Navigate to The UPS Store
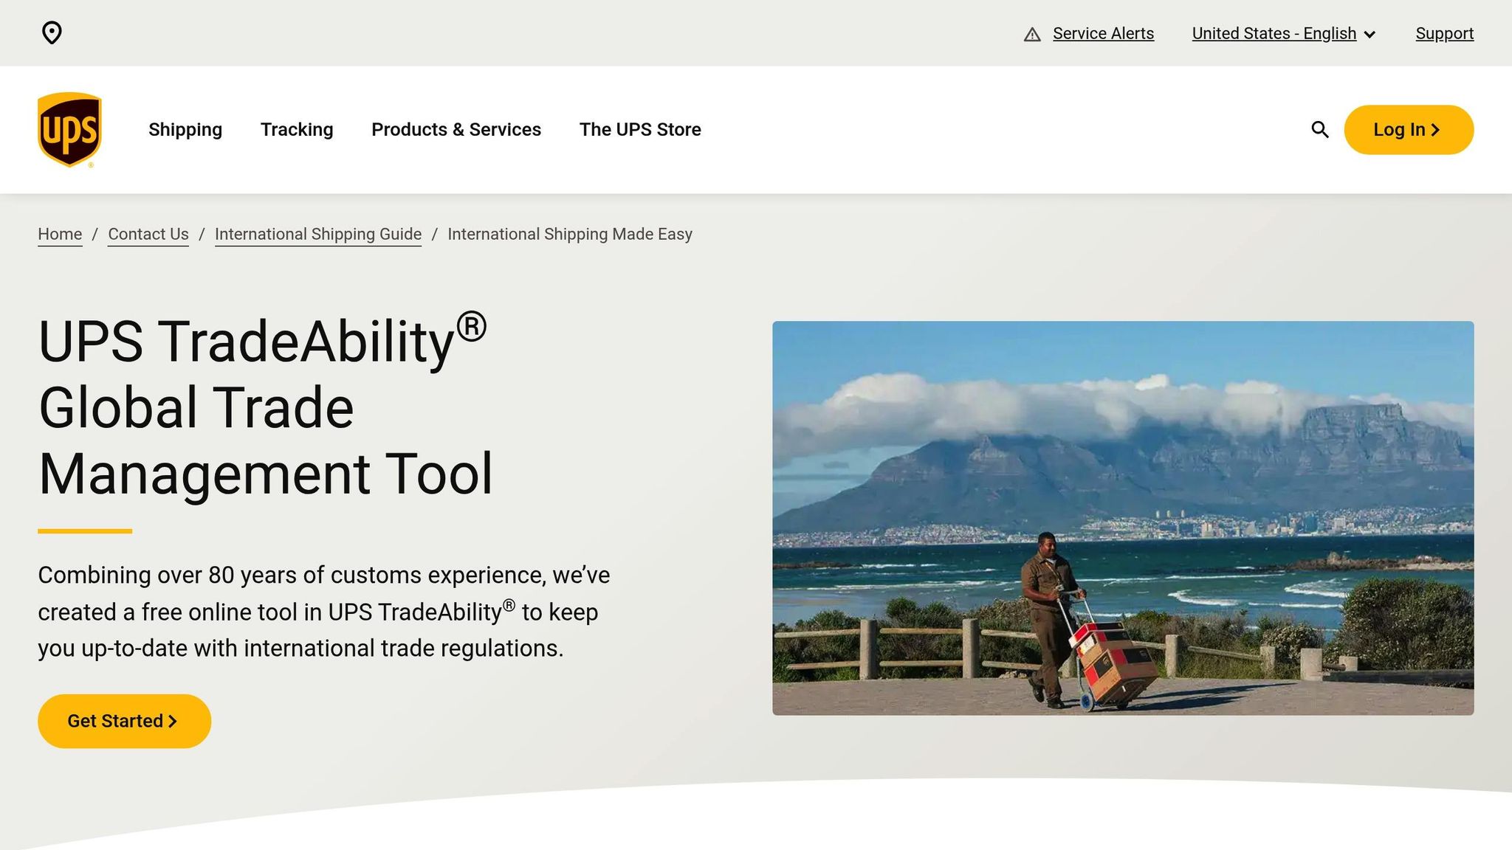Viewport: 1512px width, 850px height. click(x=640, y=129)
